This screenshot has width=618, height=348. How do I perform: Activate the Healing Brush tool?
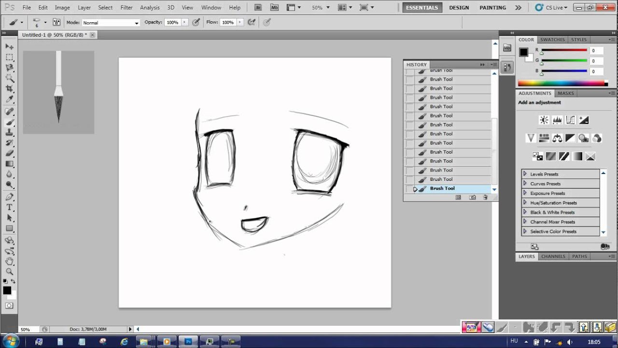[9, 112]
